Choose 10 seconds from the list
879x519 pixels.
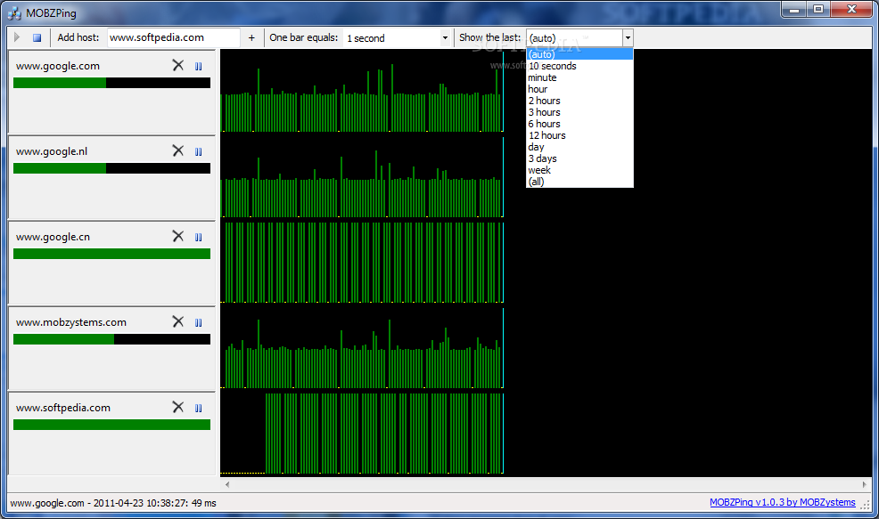(x=579, y=66)
